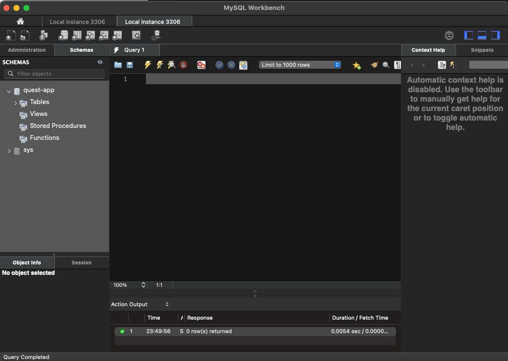Toggle invisible characters pilcrow icon

click(397, 65)
